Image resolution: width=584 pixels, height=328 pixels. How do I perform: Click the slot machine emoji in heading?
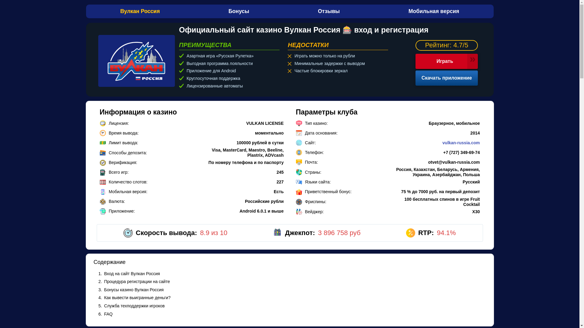point(347,30)
